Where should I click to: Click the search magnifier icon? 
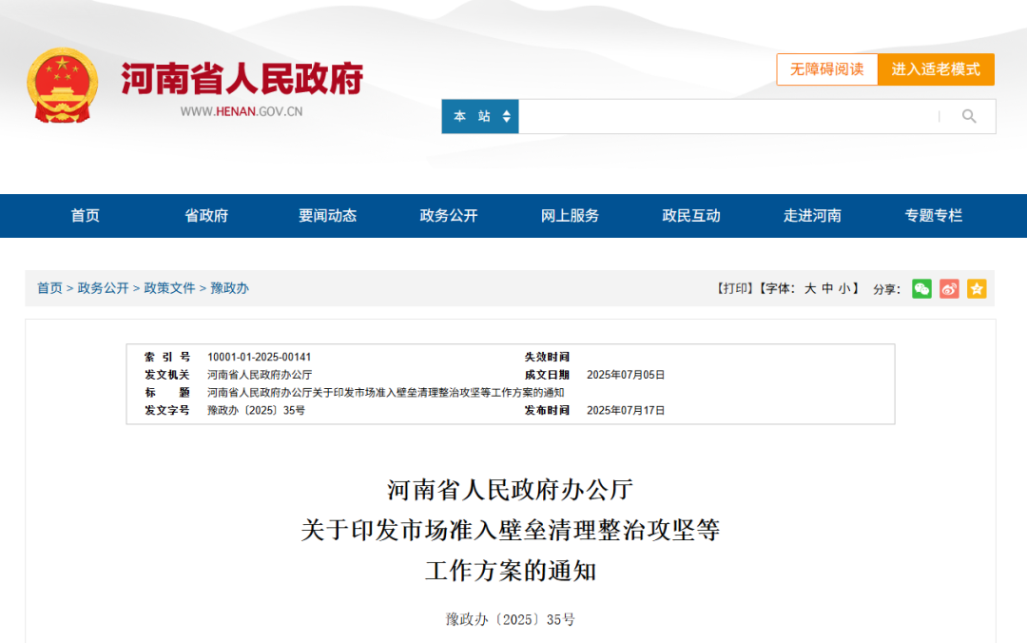coord(969,115)
